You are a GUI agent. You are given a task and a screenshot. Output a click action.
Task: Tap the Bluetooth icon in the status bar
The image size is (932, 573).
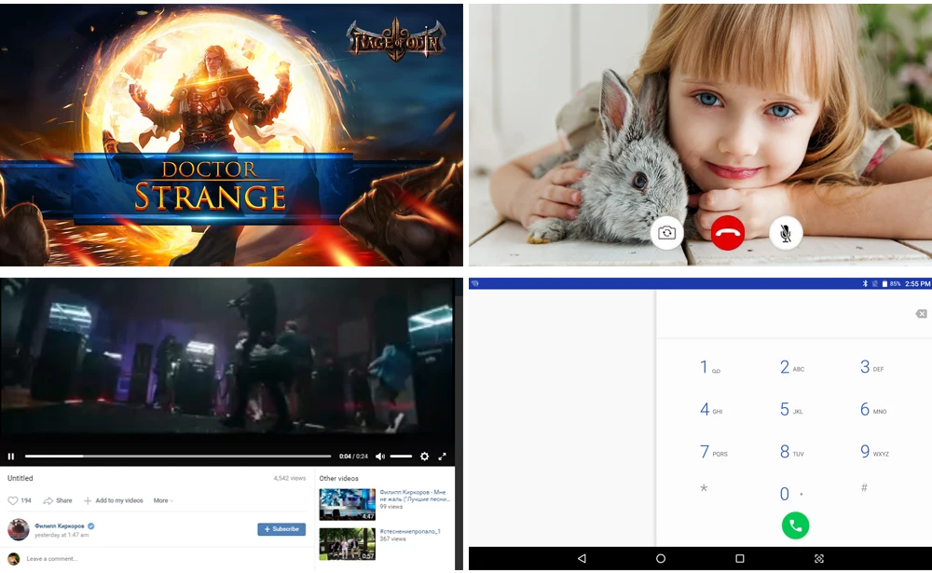pyautogui.click(x=866, y=284)
